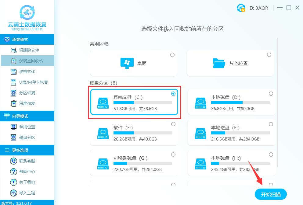Image resolution: width=303 pixels, height=205 pixels.
Task: Open 导入工程 link
Action: [27, 193]
